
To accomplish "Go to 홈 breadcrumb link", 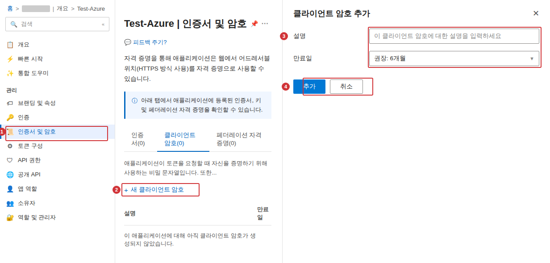I will pyautogui.click(x=10, y=8).
